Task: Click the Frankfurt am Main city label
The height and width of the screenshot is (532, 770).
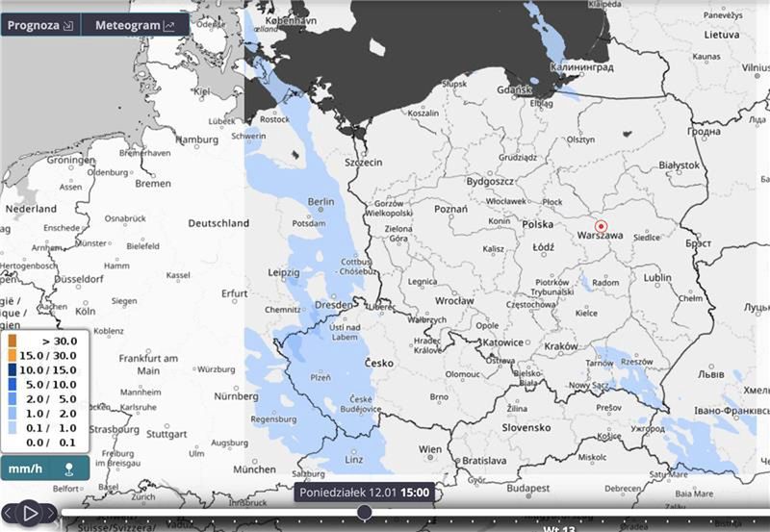Action: point(148,365)
